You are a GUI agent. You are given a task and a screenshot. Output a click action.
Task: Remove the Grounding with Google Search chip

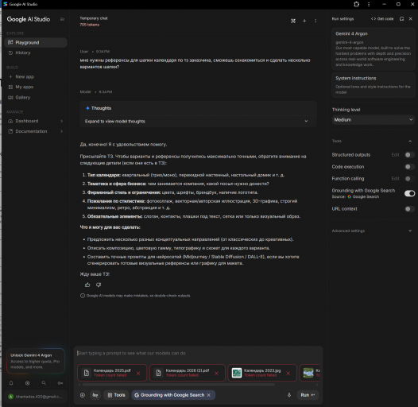(x=209, y=395)
